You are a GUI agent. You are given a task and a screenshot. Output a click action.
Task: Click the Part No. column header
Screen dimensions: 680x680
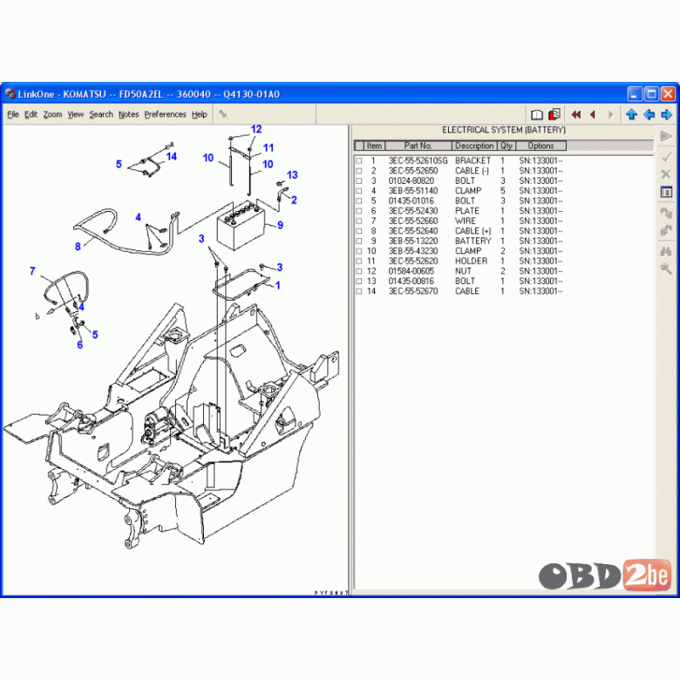click(418, 146)
